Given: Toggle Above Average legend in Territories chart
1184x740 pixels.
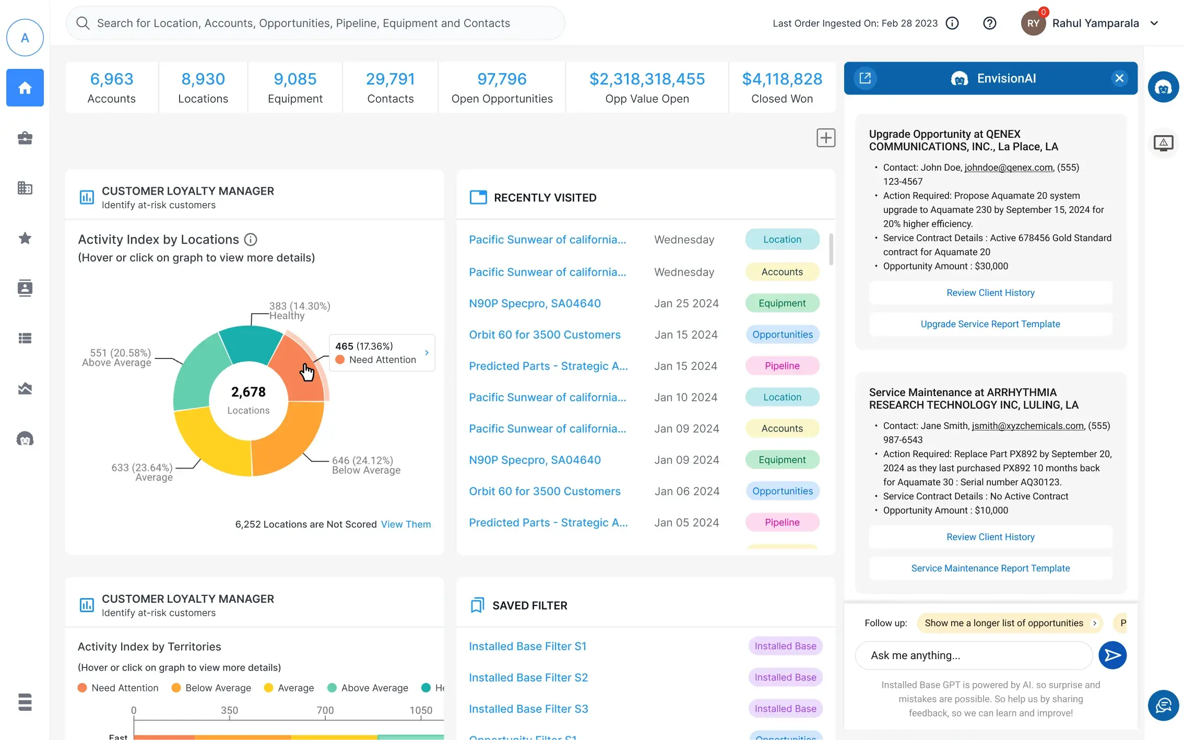Looking at the screenshot, I should [368, 688].
